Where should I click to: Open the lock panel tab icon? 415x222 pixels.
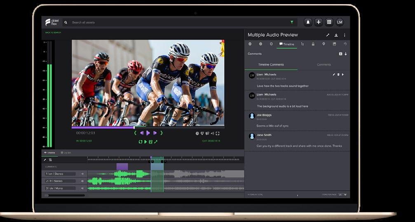(313, 44)
